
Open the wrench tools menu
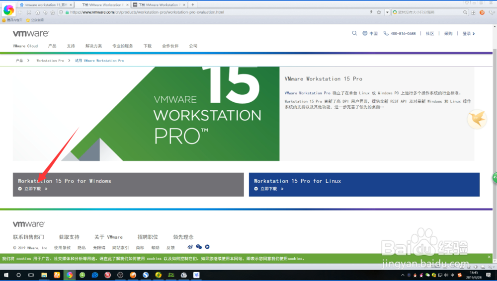(491, 12)
